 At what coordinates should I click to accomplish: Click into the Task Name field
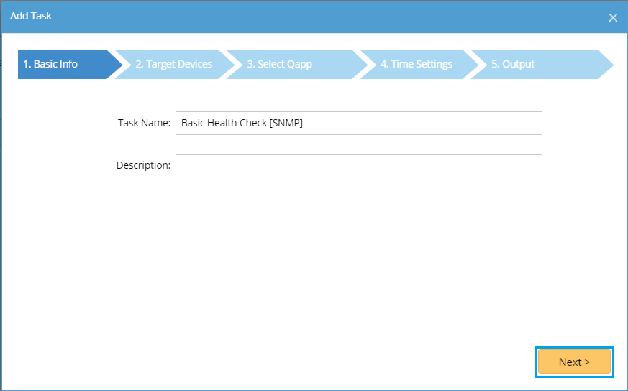[359, 123]
